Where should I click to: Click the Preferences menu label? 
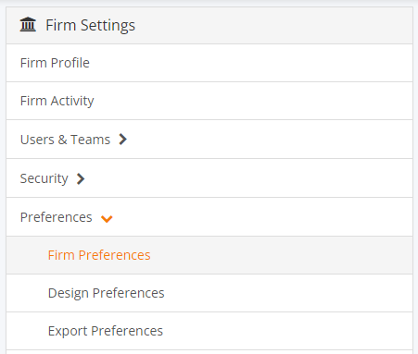click(x=57, y=217)
